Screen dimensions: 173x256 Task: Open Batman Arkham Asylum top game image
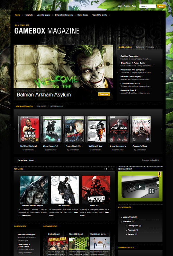34,190
